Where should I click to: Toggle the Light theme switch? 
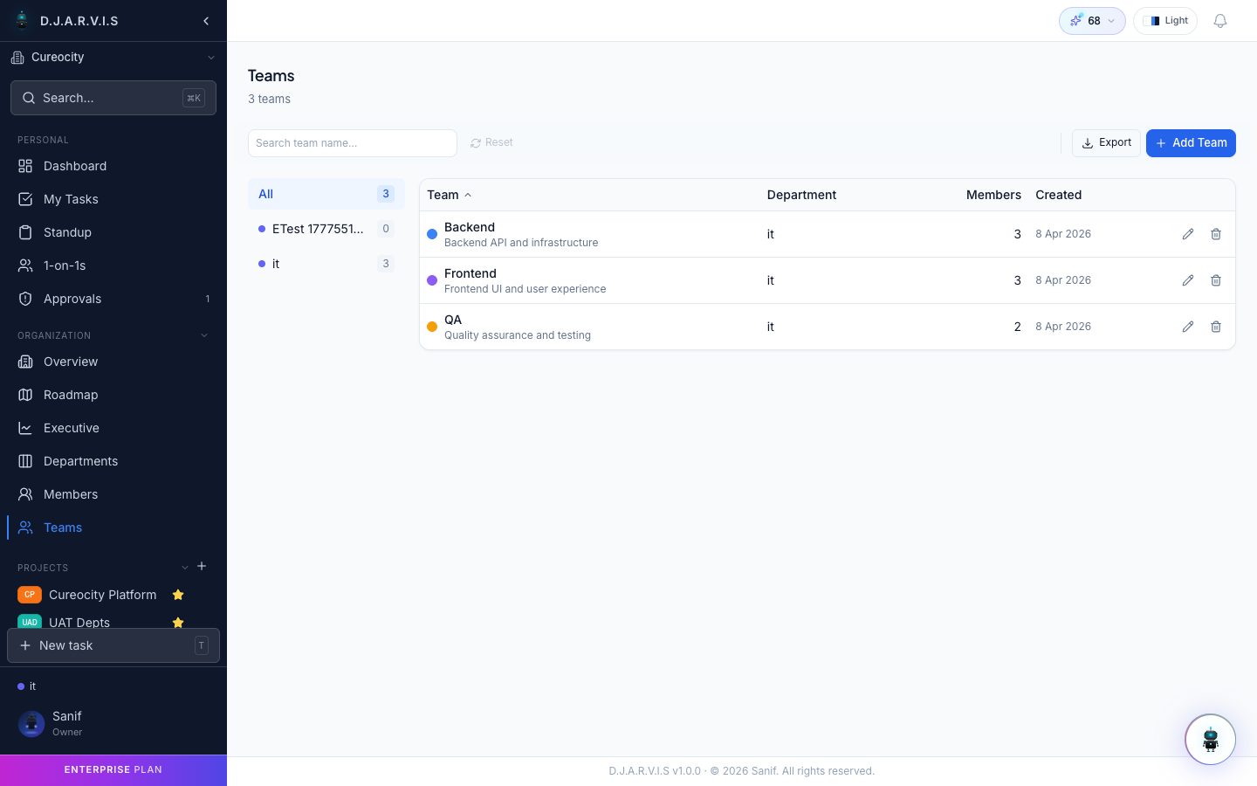(1165, 21)
